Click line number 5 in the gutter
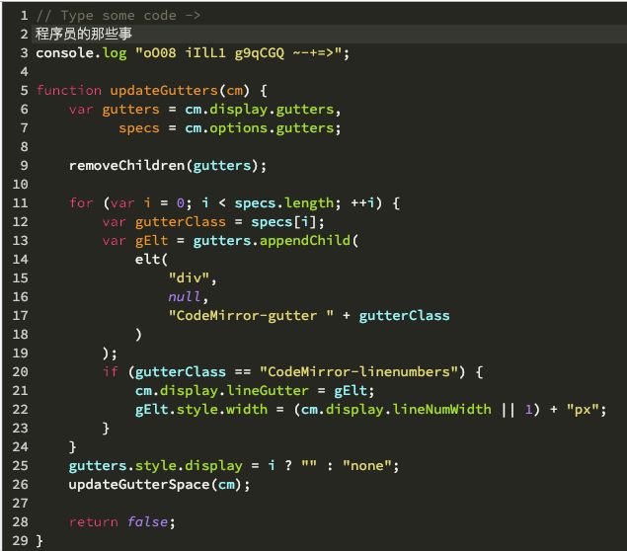Image resolution: width=627 pixels, height=551 pixels. 24,91
